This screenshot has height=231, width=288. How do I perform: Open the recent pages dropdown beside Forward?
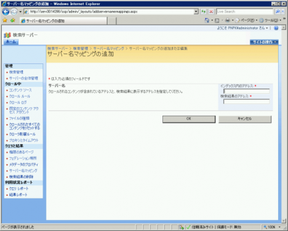click(x=20, y=12)
